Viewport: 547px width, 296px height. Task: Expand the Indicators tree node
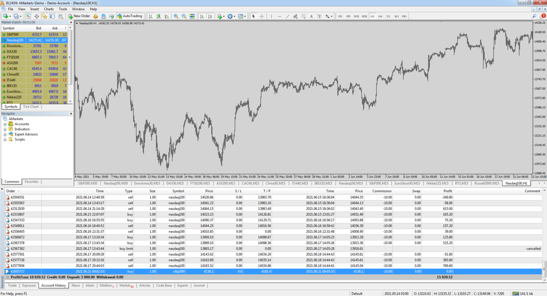pos(5,129)
